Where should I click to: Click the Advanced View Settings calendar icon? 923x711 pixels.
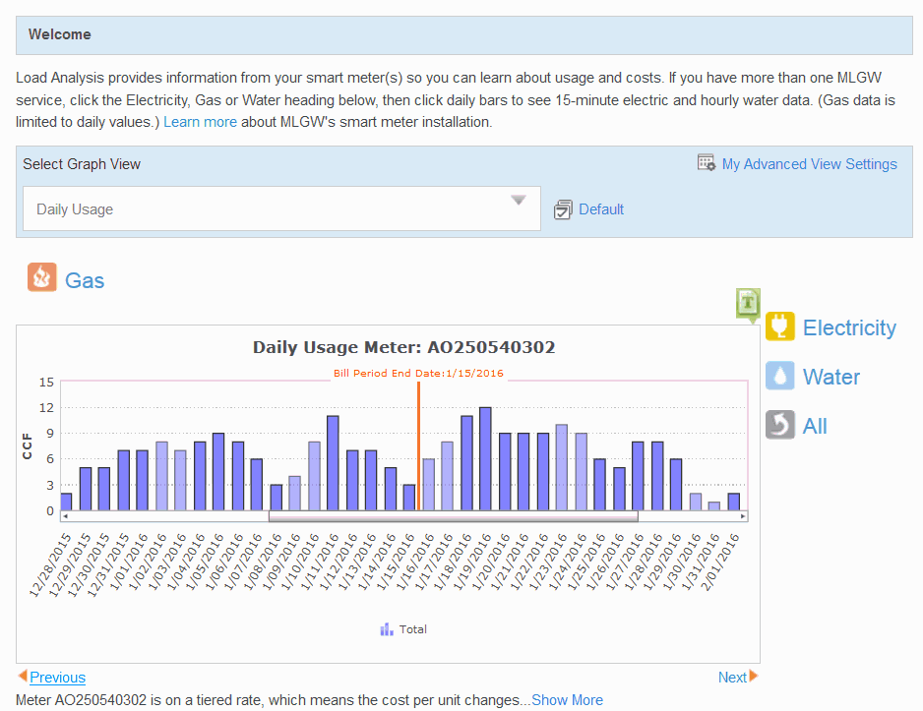click(707, 163)
